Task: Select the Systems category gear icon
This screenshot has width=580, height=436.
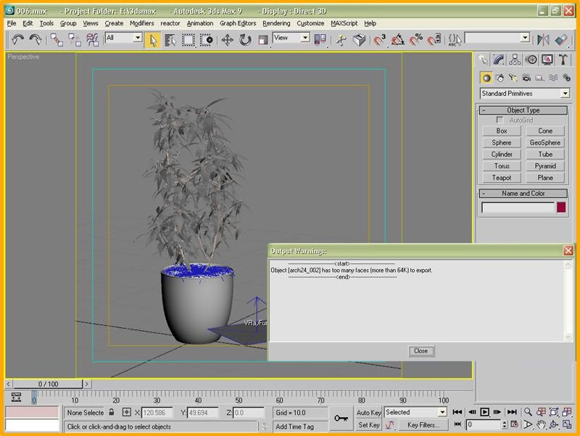Action: [566, 78]
